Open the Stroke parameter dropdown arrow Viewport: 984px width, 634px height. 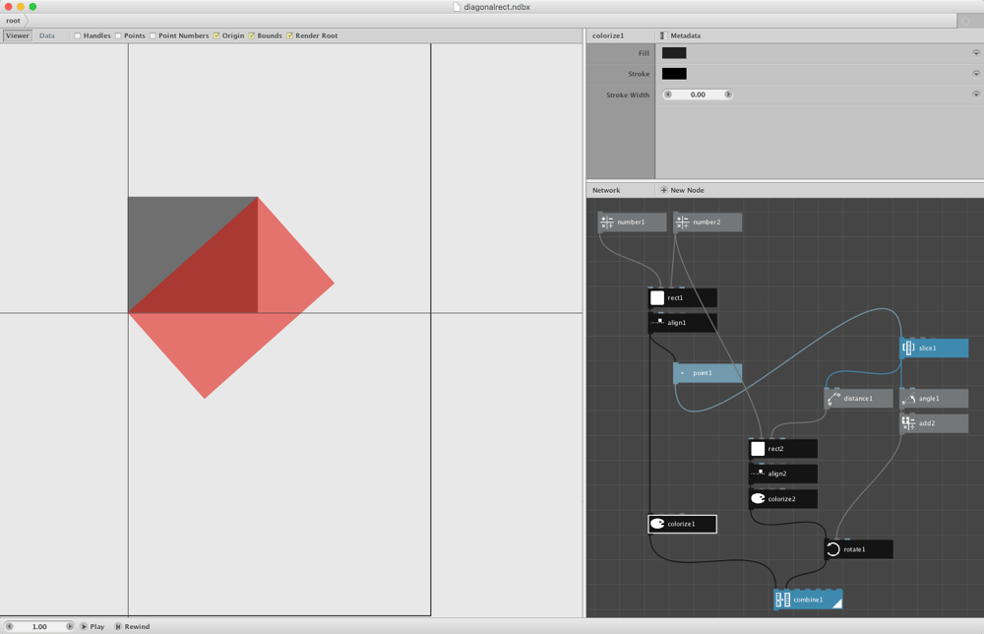[x=976, y=74]
